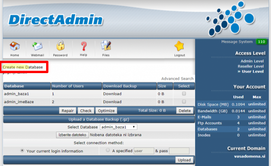Image resolution: width=271 pixels, height=166 pixels.
Task: Click the Total Size: 0 B text
Action: coord(152,111)
